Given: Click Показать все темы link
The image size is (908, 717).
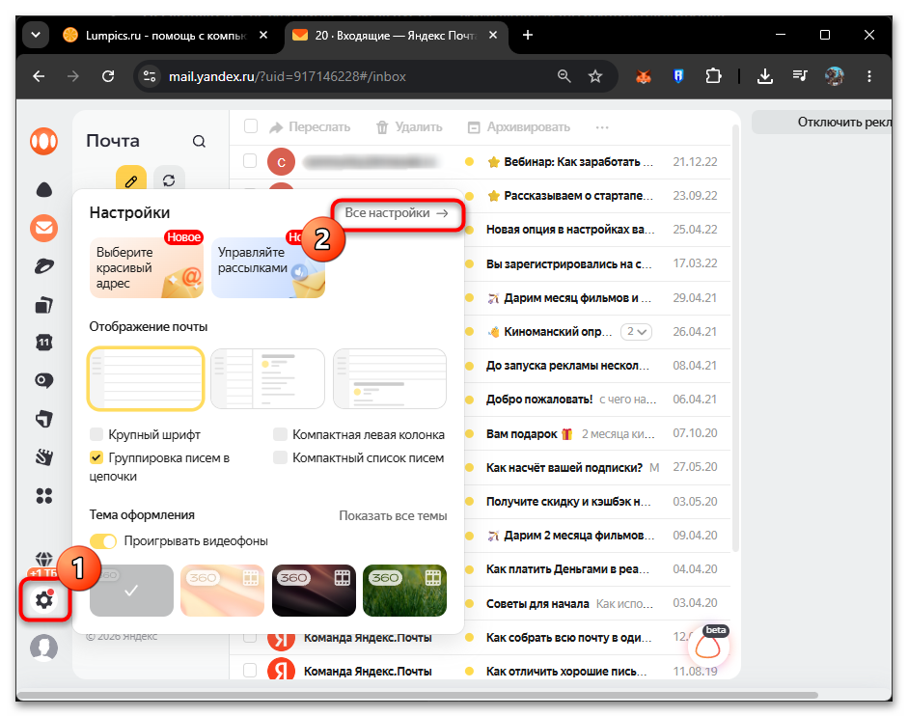Looking at the screenshot, I should (393, 515).
